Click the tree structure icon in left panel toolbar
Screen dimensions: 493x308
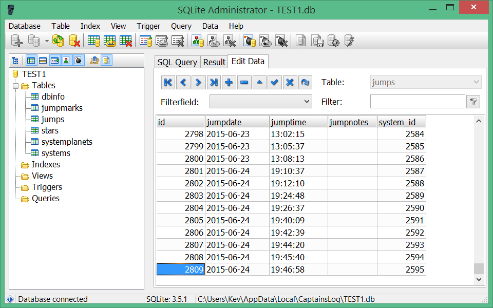click(x=15, y=61)
